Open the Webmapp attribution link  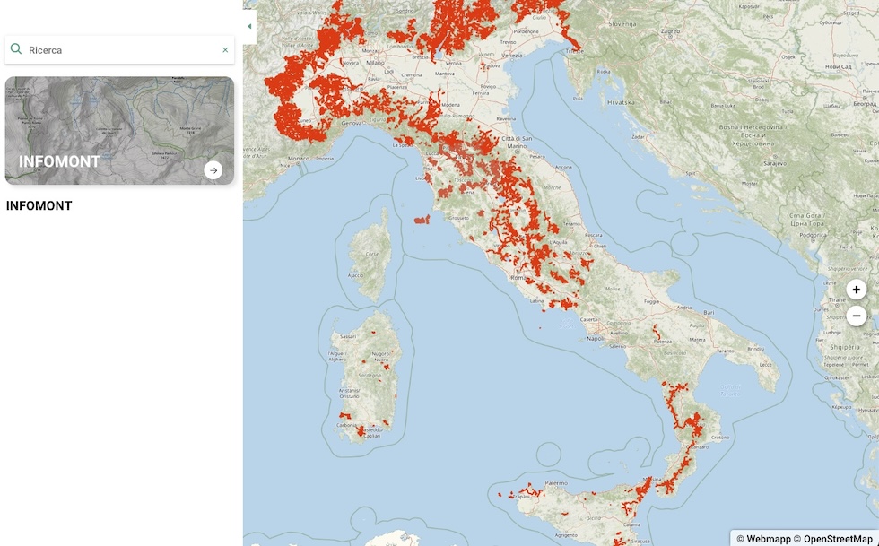click(763, 539)
